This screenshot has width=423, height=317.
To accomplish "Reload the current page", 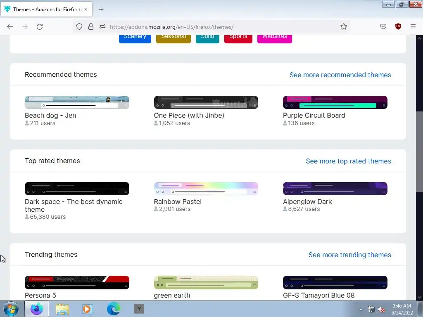I will coord(40,27).
